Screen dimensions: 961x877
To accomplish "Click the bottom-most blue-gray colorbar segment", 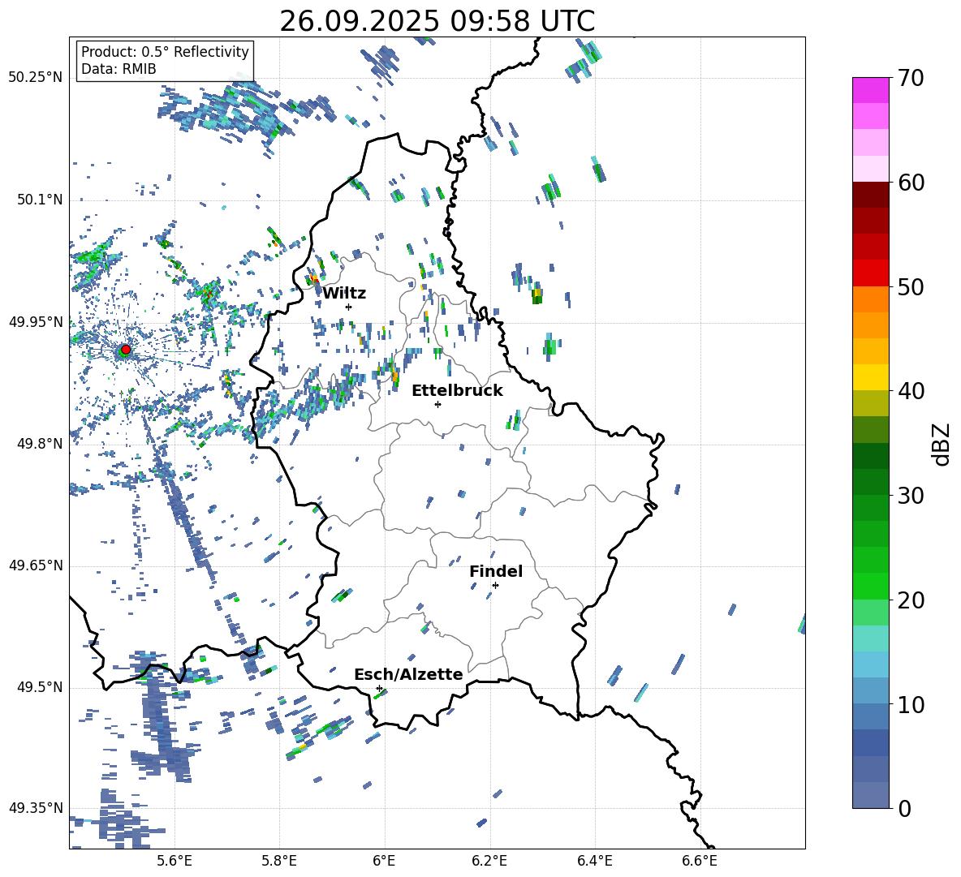I will pyautogui.click(x=871, y=795).
